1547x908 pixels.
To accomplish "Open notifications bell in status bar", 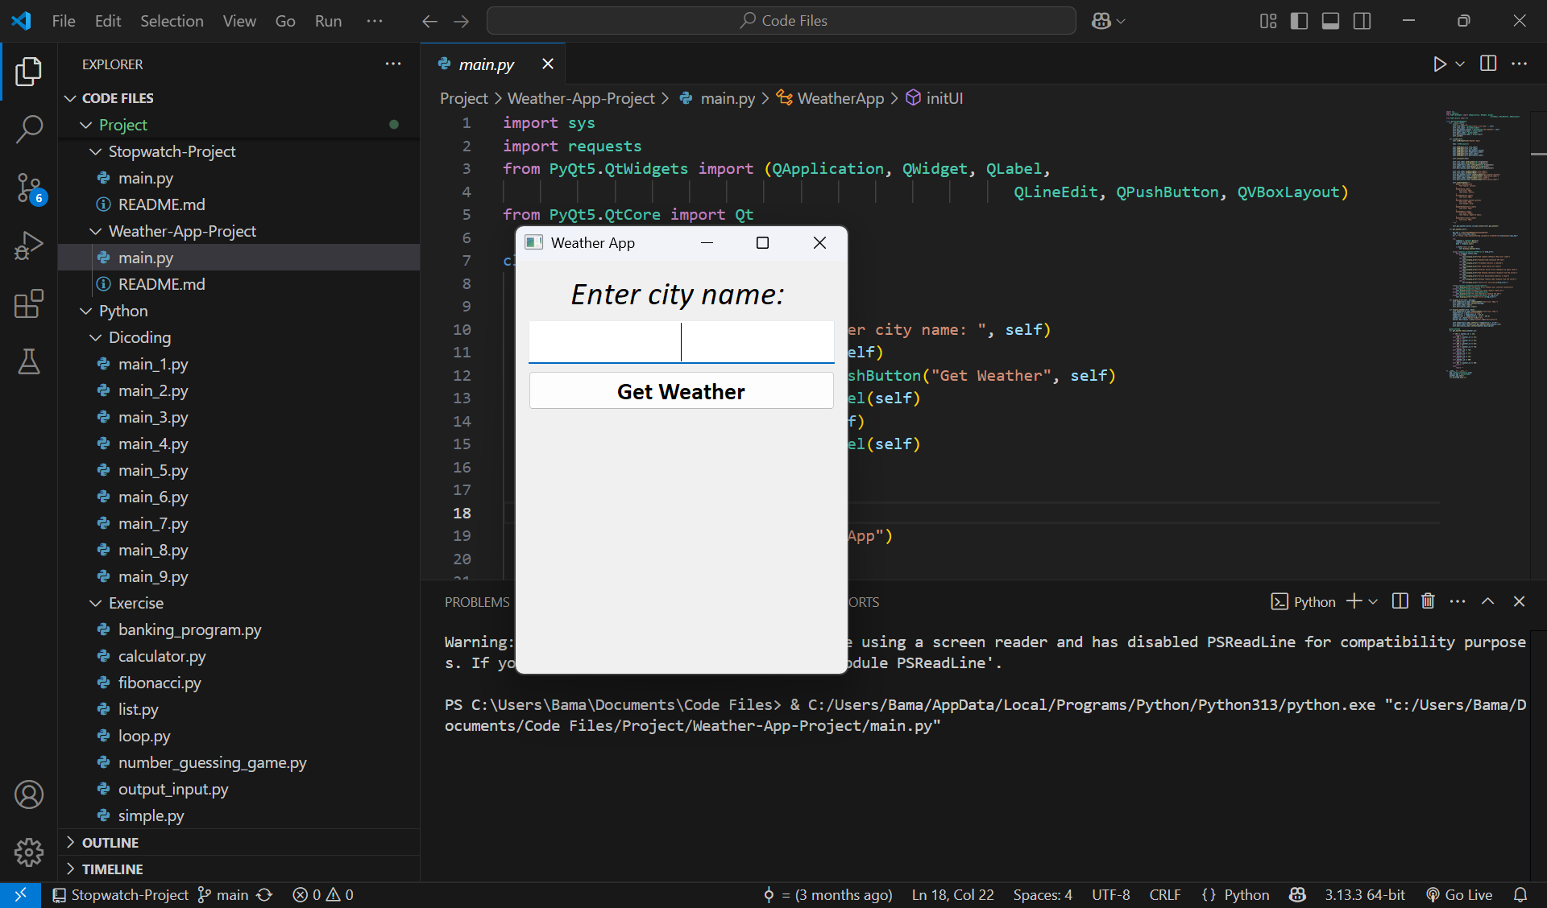I will coord(1520,895).
